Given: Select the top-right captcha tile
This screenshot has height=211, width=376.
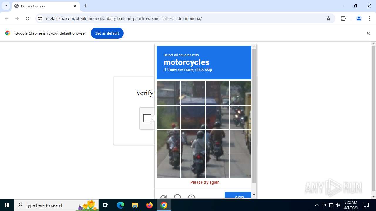Looking at the screenshot, I should [x=241, y=93].
